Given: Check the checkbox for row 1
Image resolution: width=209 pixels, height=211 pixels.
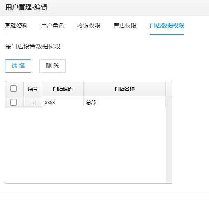Looking at the screenshot, I should [x=14, y=102].
